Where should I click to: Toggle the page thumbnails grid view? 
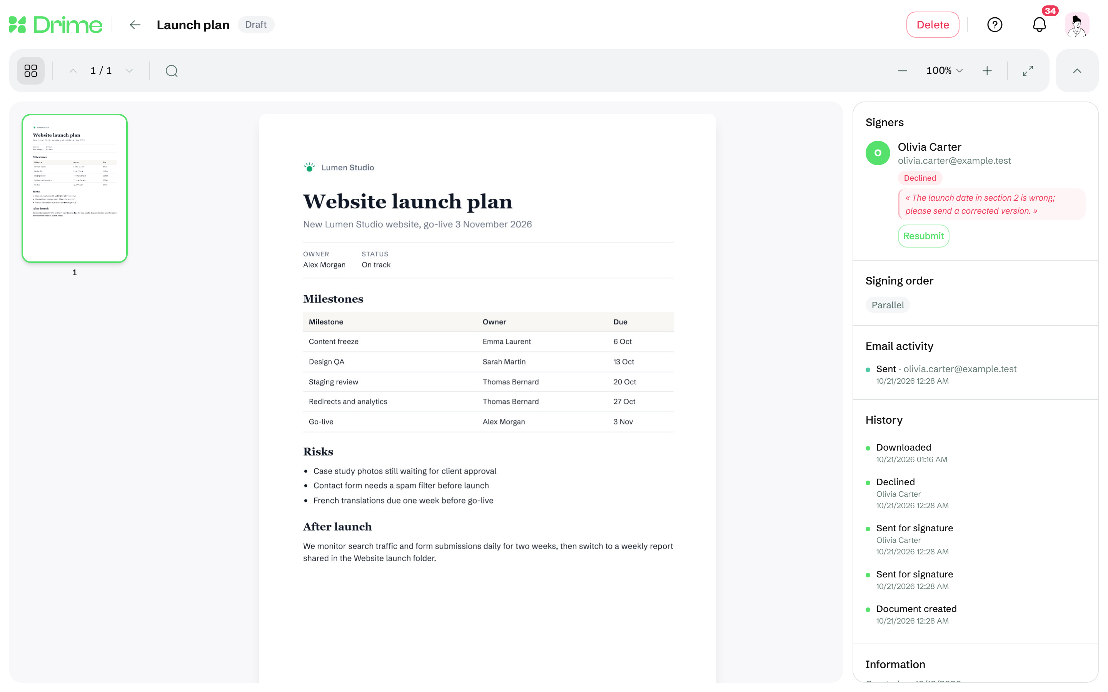point(31,70)
